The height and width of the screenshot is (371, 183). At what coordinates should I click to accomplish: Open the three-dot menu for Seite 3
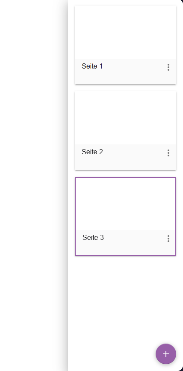pyautogui.click(x=168, y=239)
